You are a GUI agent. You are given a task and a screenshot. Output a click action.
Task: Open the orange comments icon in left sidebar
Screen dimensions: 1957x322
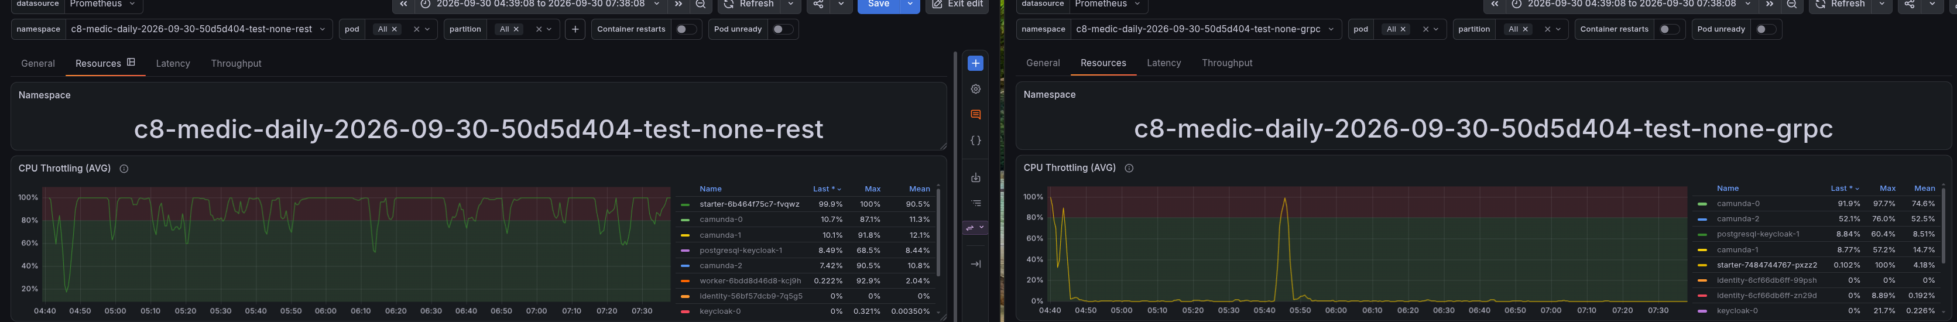pyautogui.click(x=975, y=115)
